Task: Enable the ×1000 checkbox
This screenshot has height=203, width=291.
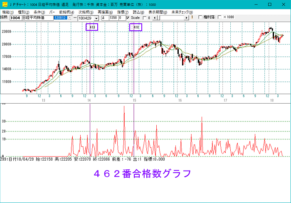Action: pos(220,17)
